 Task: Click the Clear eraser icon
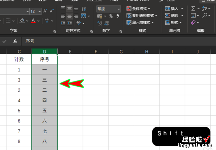[193, 22]
